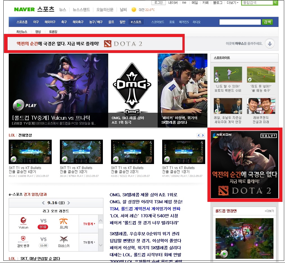Image resolution: width=285 pixels, height=263 pixels.
Task: Play the 롤드컵 명장면 video
Action: pyautogui.click(x=224, y=254)
